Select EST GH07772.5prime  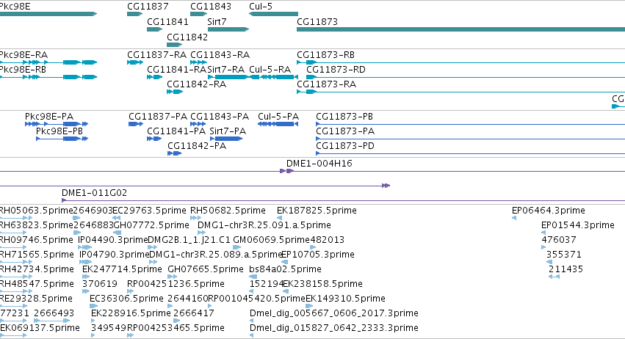tap(151, 225)
